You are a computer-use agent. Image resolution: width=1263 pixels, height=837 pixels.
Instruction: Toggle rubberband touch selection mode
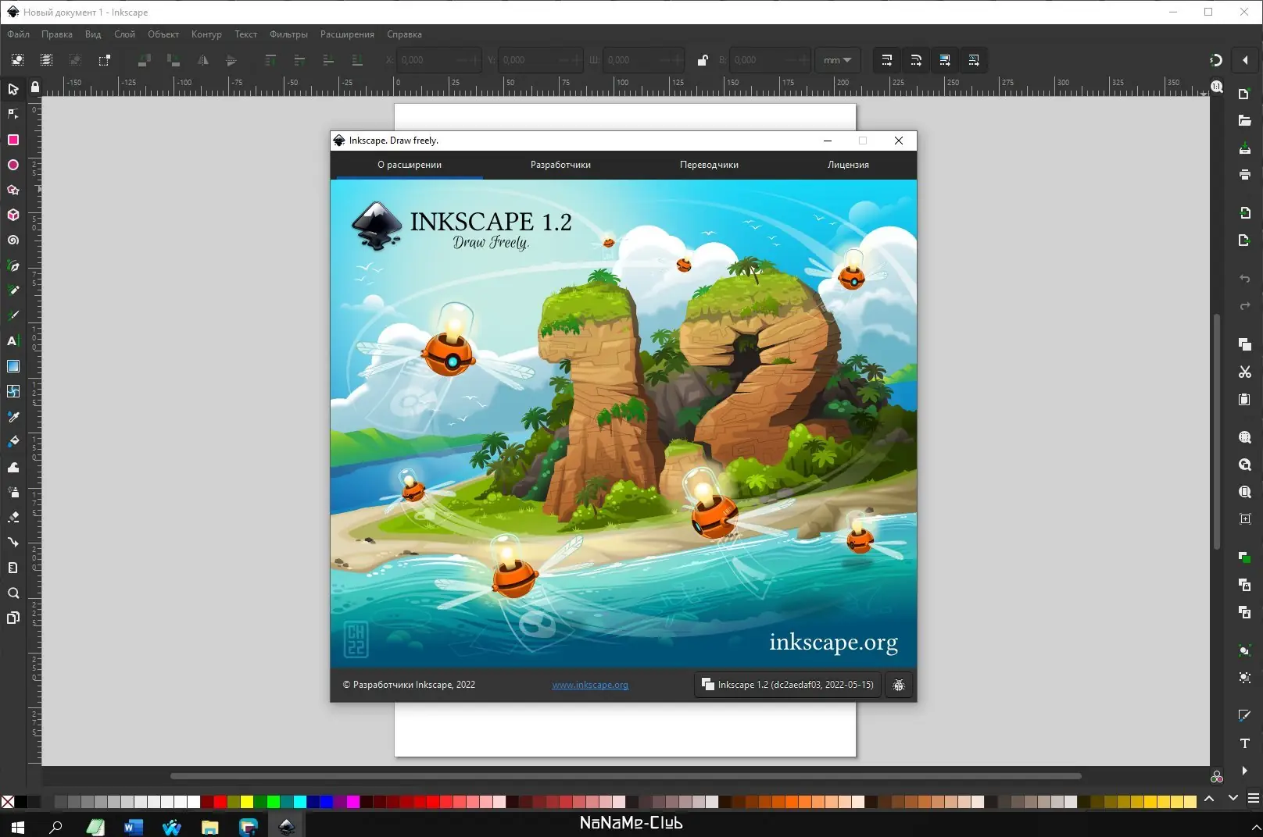[x=105, y=60]
